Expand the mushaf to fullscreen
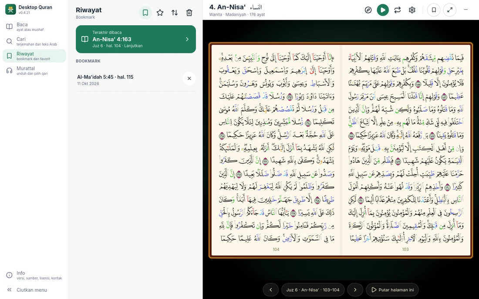Viewport: 479px width, 299px height. [450, 10]
